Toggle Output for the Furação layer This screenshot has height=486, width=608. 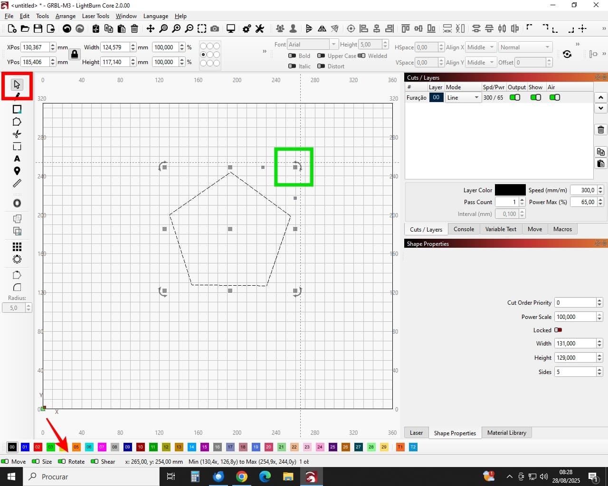515,98
